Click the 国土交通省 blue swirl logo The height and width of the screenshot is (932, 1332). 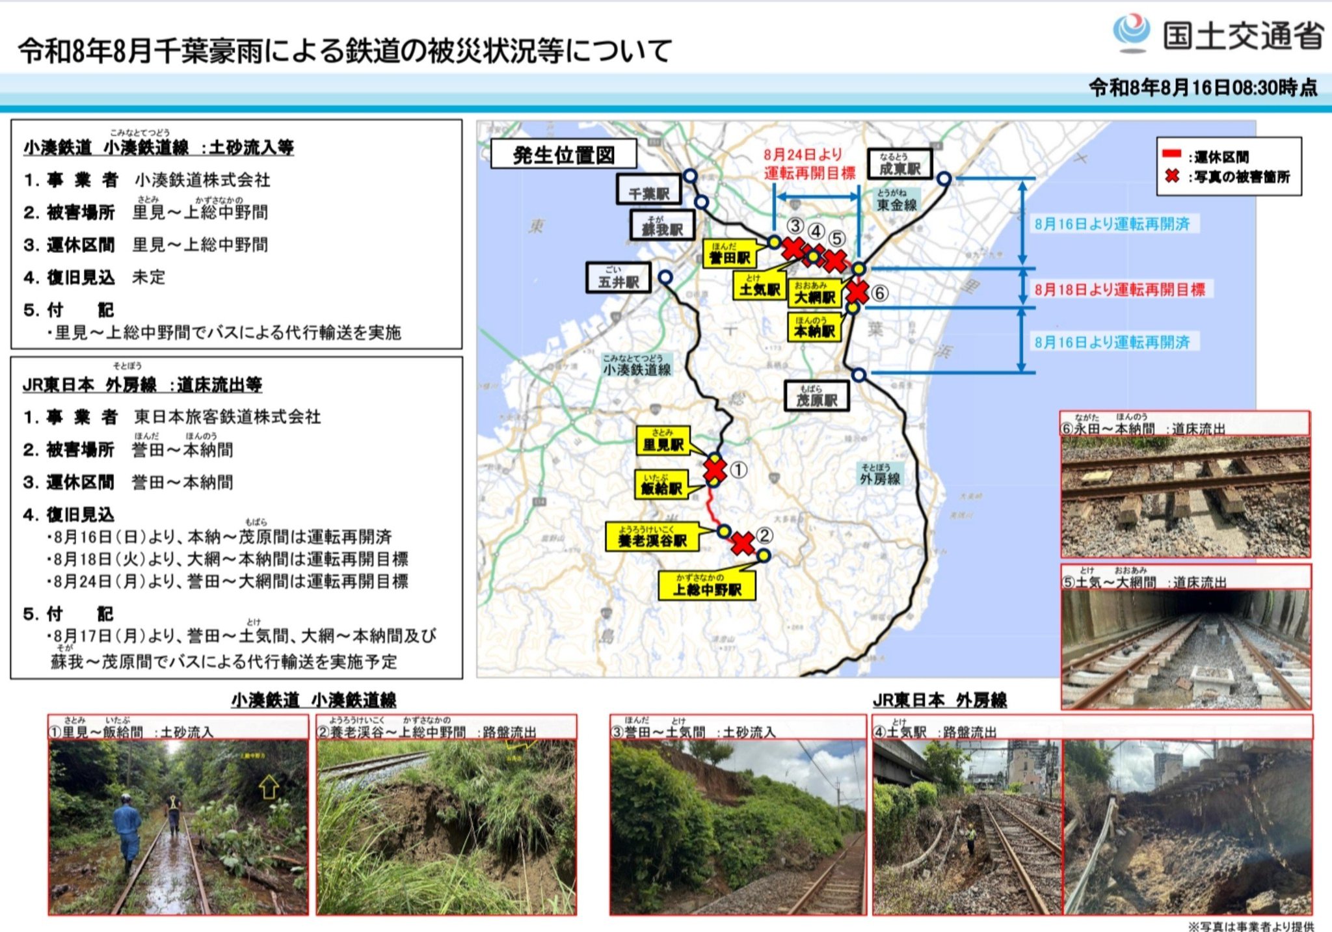pyautogui.click(x=1132, y=33)
